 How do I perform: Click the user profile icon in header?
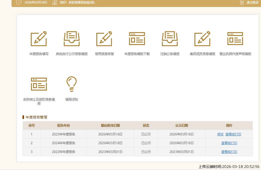coord(55,3)
